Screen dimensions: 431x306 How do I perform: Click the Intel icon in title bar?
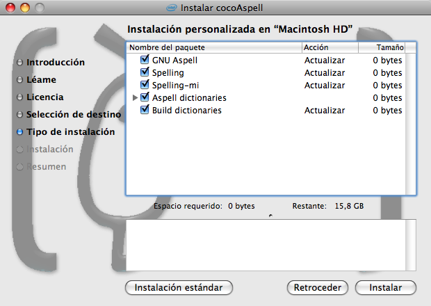click(172, 8)
